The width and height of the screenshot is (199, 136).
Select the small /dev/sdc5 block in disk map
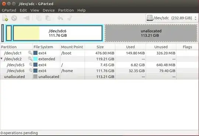click(x=9, y=33)
